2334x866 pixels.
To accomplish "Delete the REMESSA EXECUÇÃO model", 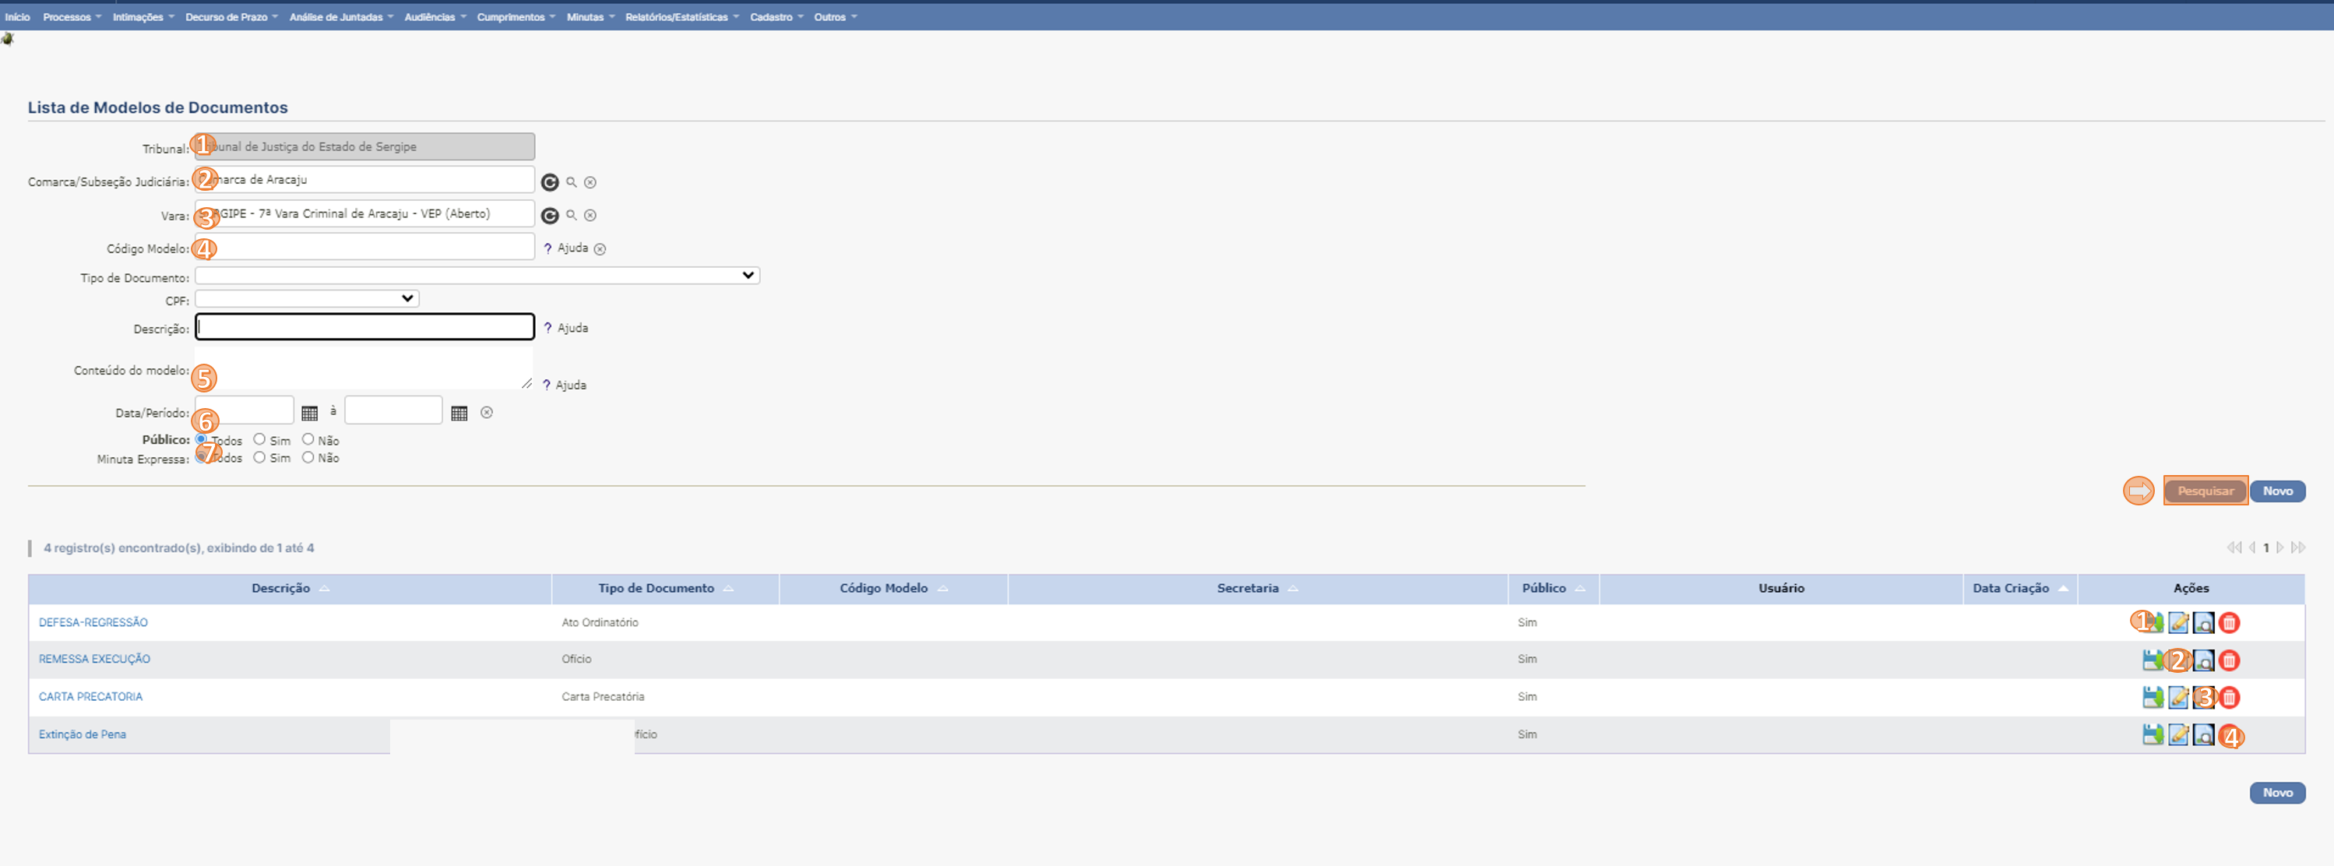I will coord(2229,660).
